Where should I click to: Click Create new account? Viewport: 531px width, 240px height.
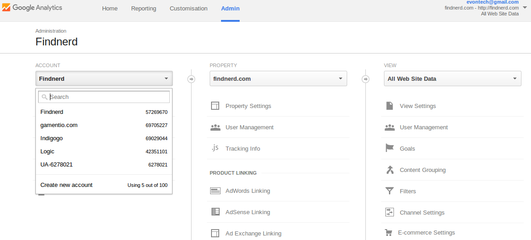click(66, 185)
